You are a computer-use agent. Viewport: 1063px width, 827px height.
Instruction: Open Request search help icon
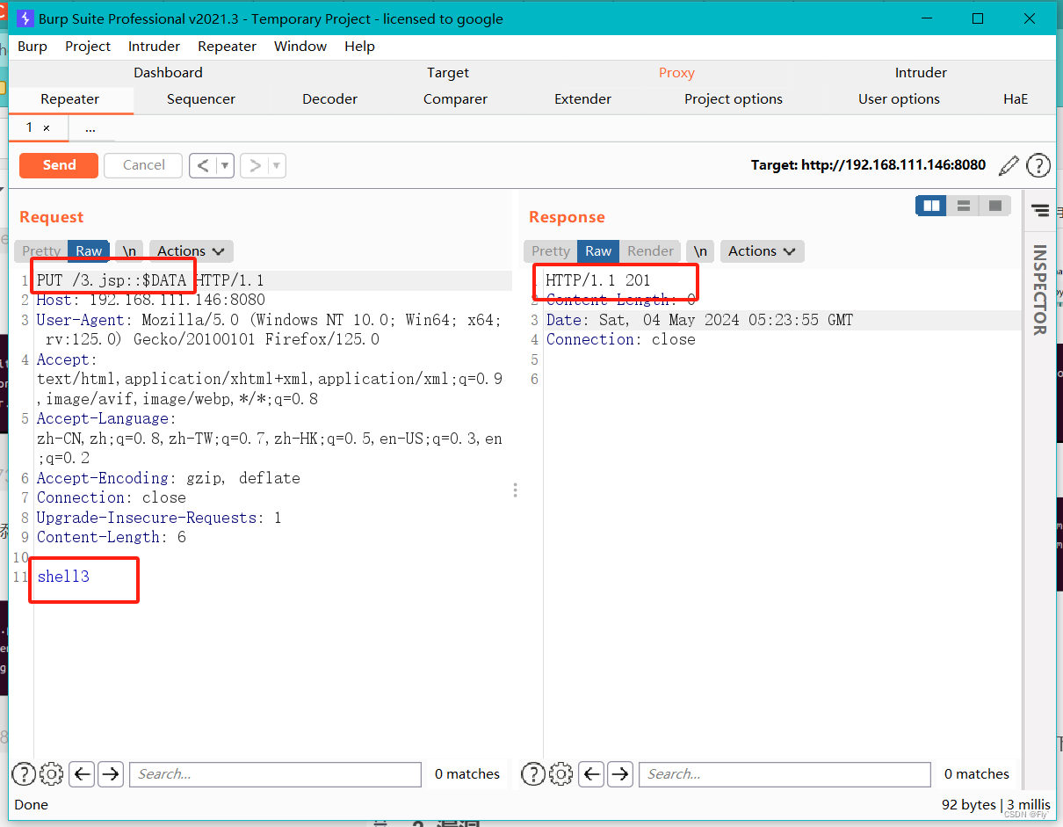coord(24,774)
